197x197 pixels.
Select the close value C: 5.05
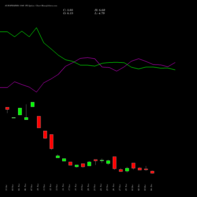click(x=68, y=10)
